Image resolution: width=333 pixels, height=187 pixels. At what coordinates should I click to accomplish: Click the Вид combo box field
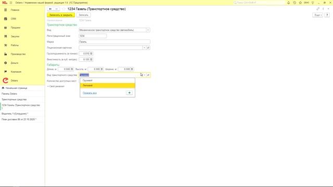coord(112,30)
